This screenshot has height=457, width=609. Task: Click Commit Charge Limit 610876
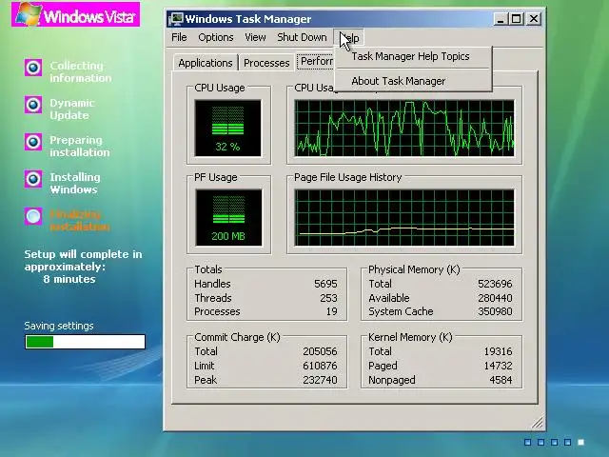[320, 366]
